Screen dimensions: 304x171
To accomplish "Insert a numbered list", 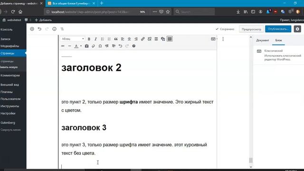I will pos(109,39).
